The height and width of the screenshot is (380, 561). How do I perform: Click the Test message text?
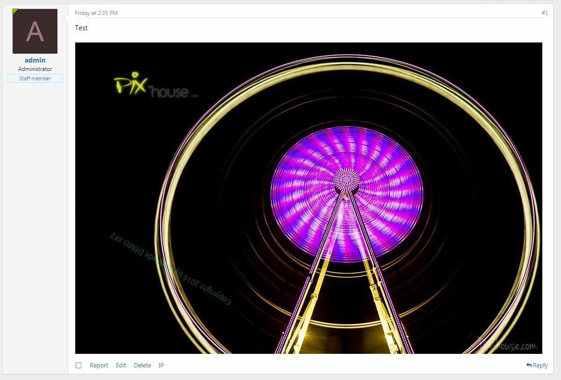[x=81, y=28]
